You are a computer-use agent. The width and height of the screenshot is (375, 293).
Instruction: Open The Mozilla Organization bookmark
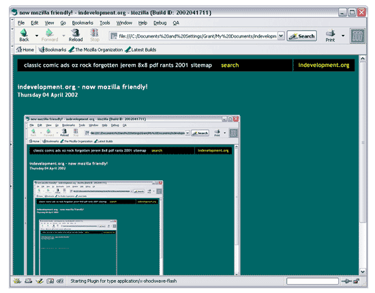[95, 50]
